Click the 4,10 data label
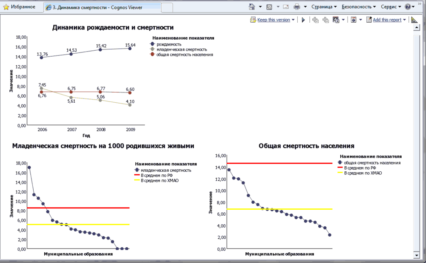Screen dimensions: 426x263 click(130, 101)
